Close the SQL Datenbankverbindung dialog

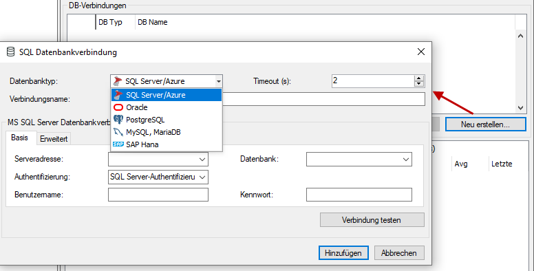pos(421,52)
